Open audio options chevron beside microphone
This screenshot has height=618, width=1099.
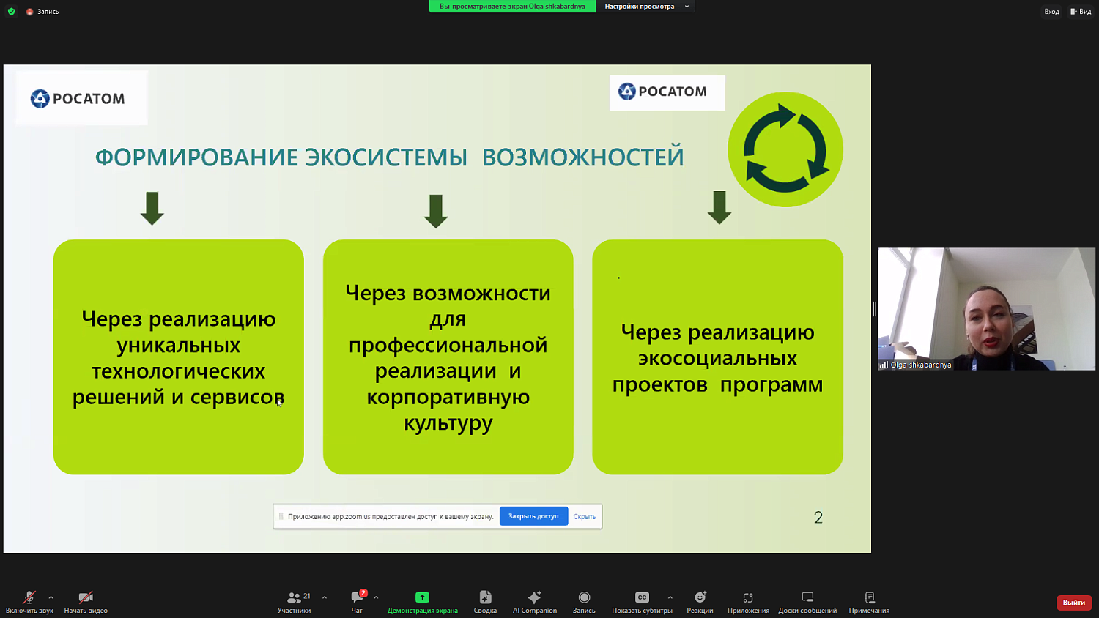click(x=50, y=597)
